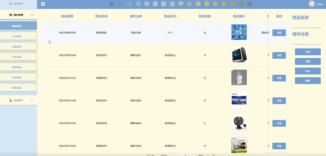Click the 物品库位4 cell

[x=170, y=123]
